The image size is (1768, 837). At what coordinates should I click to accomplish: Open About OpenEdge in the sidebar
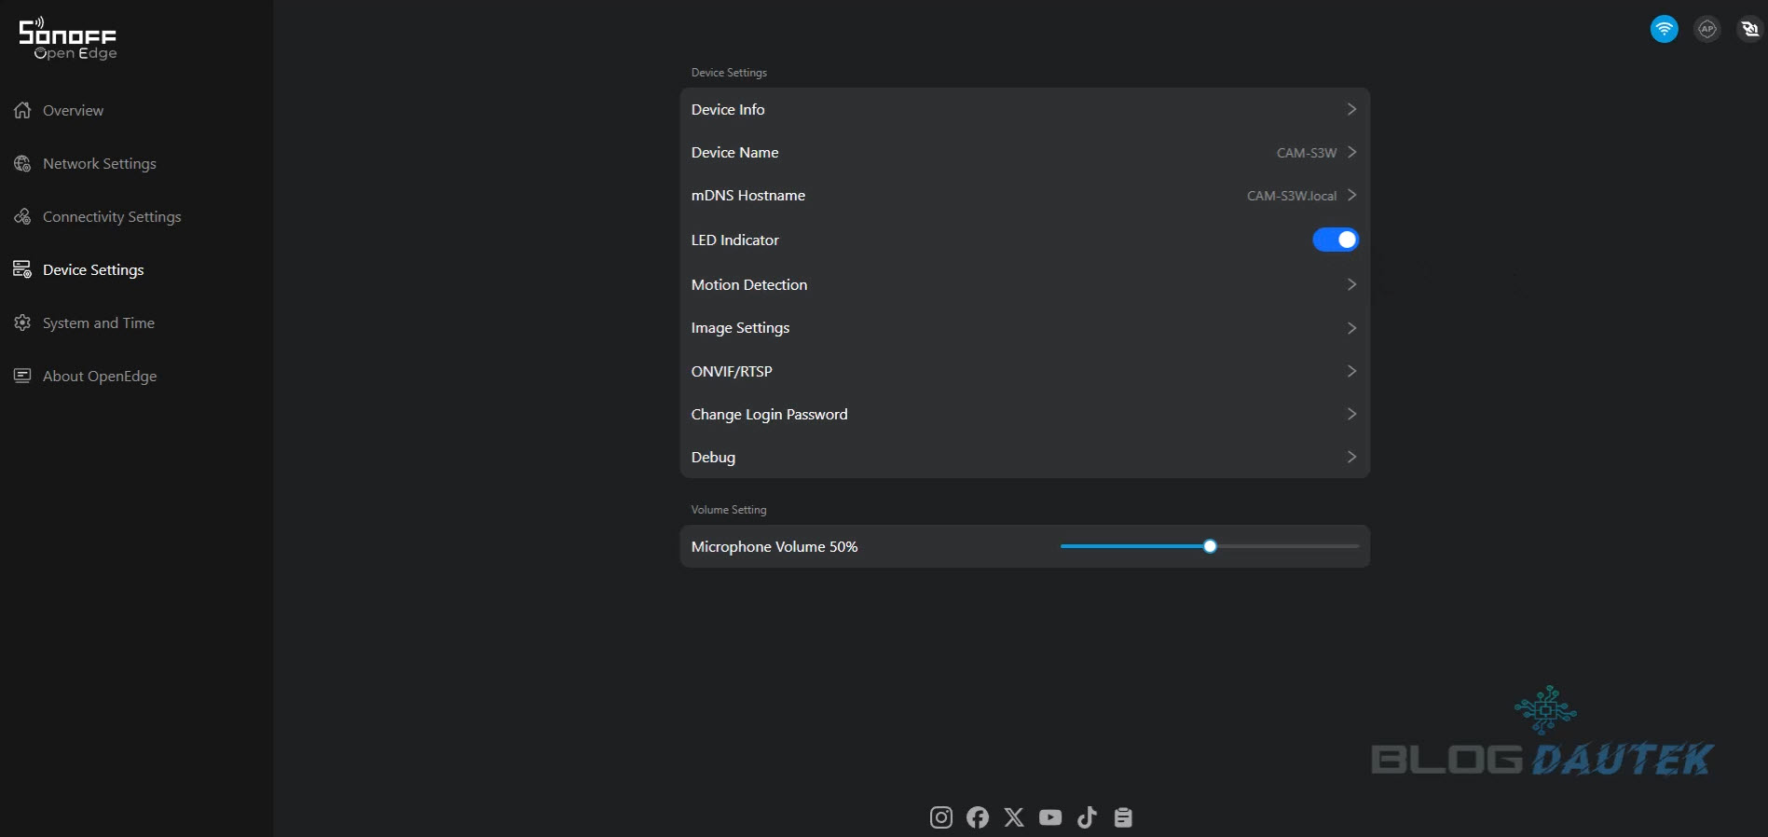tap(86, 376)
